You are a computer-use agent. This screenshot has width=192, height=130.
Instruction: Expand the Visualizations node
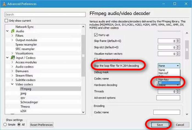[x=12, y=53]
